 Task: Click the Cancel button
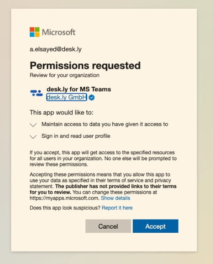click(x=108, y=226)
